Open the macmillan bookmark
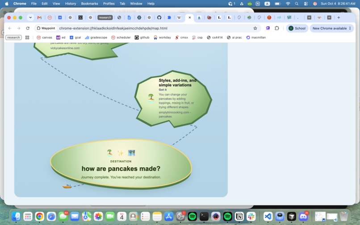360x225 pixels. pos(256,37)
